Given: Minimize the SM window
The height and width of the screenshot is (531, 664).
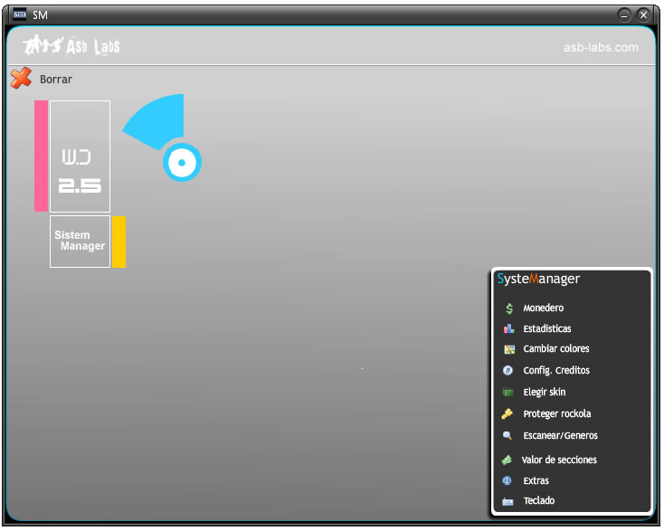Looking at the screenshot, I should pos(624,15).
